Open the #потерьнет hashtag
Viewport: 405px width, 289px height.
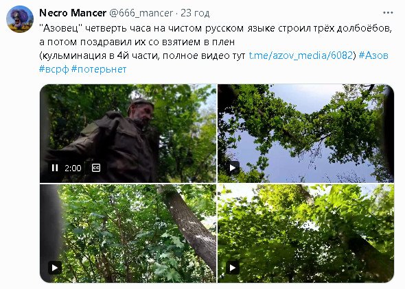(x=99, y=69)
